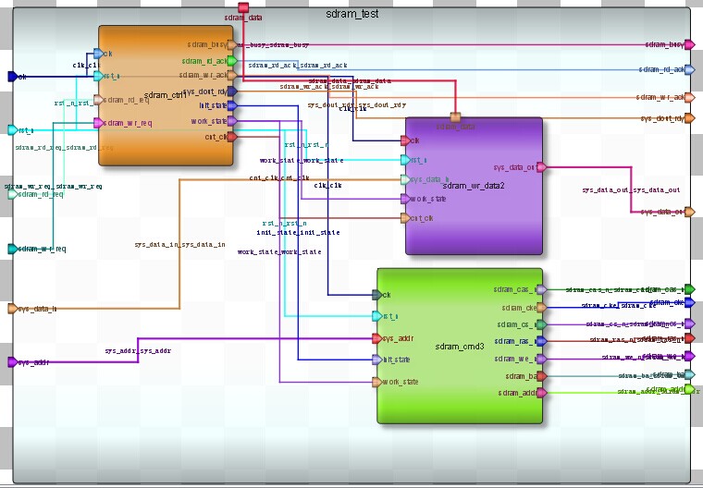The height and width of the screenshot is (488, 703).
Task: Click sdram_cke output pin on sdram_cmd3
Action: (542, 308)
